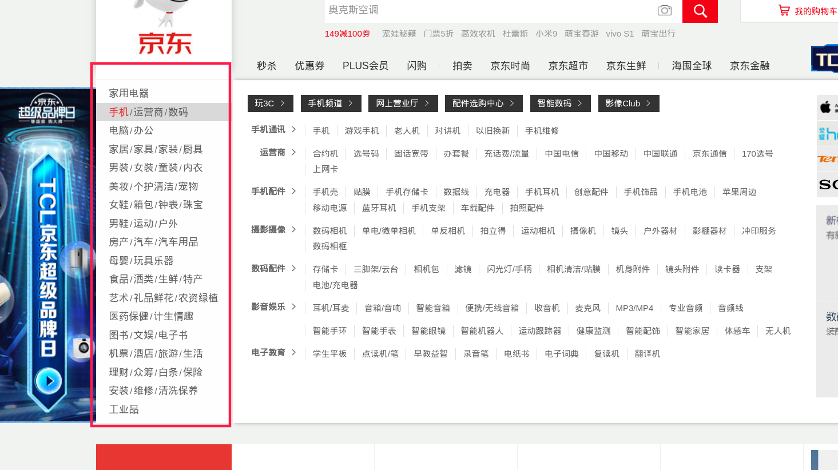Go to 京东生鲜 navigation tab
838x470 pixels.
click(626, 66)
